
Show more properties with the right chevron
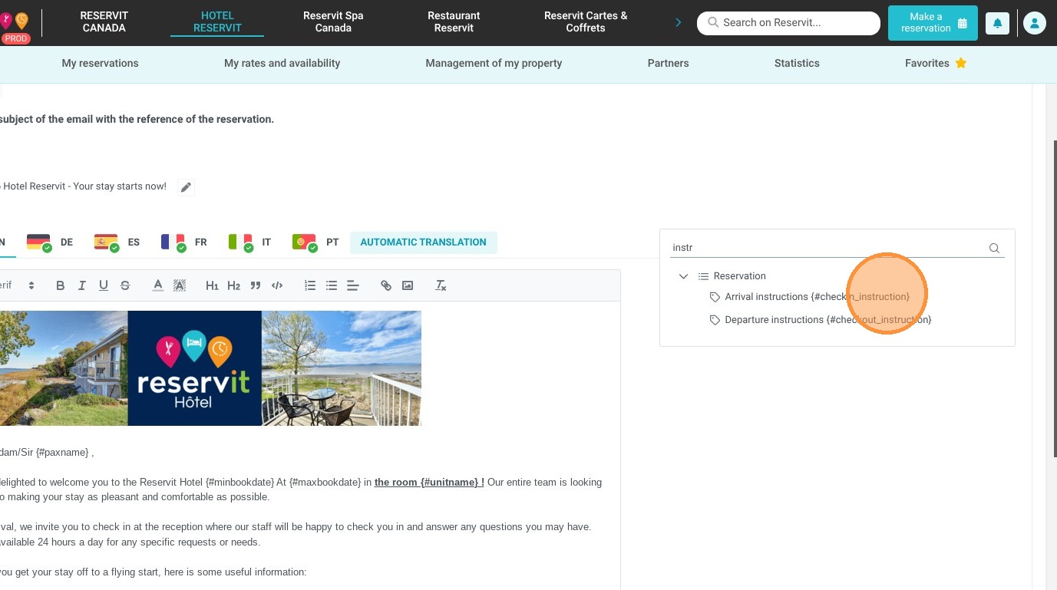[x=678, y=22]
